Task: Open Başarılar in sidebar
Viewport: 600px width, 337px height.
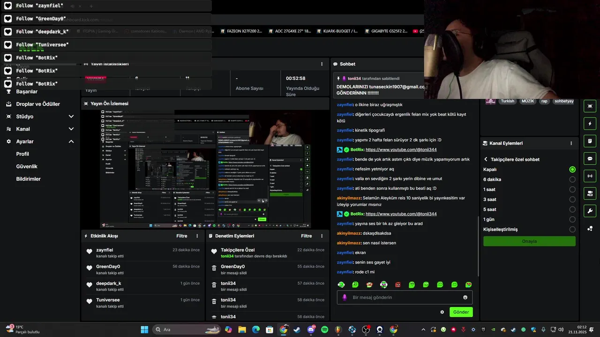Action: [x=27, y=91]
